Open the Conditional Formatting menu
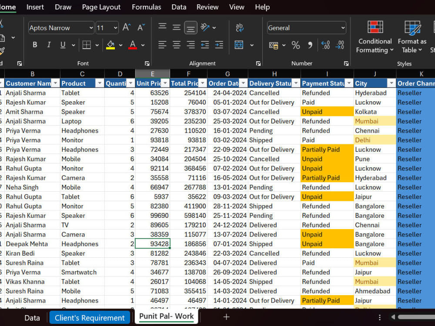This screenshot has width=435, height=326. tap(375, 37)
